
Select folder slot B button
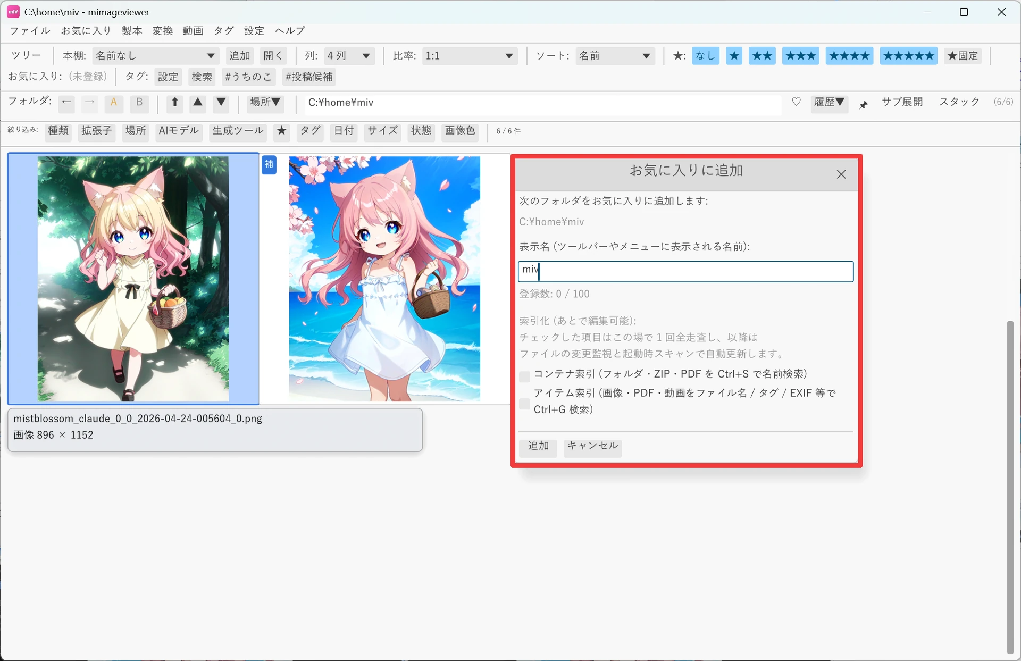point(139,103)
